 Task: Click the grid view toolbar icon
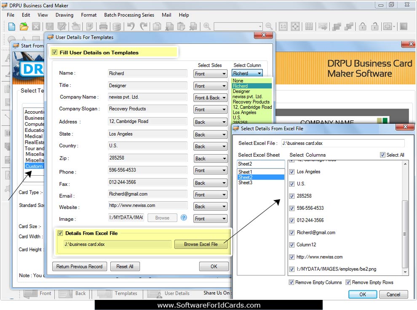(x=309, y=26)
